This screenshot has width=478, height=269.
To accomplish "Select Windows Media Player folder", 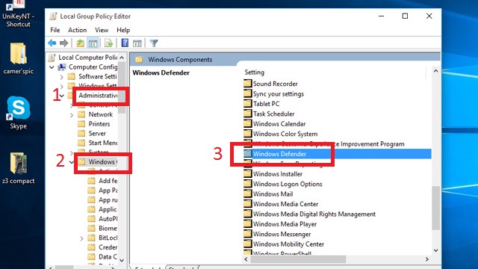I will [x=285, y=224].
